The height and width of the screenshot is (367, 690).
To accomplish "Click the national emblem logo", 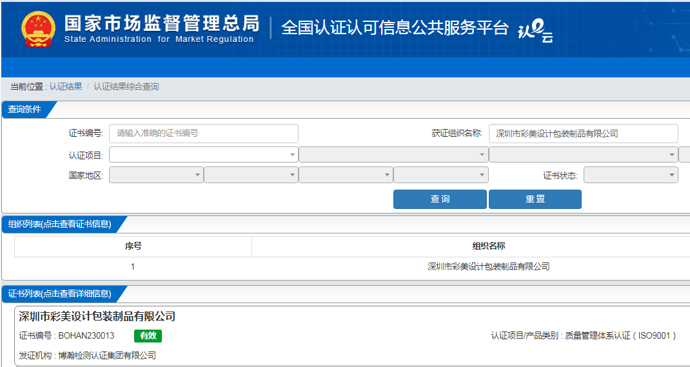I will point(38,30).
